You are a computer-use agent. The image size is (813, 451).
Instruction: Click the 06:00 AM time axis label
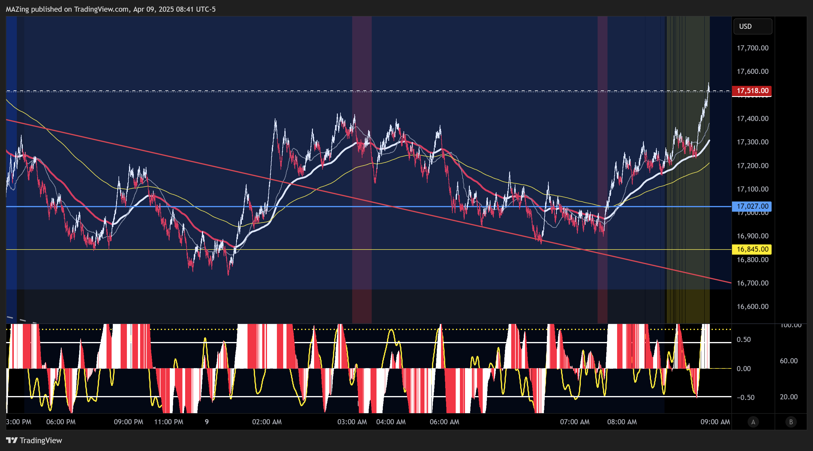444,422
